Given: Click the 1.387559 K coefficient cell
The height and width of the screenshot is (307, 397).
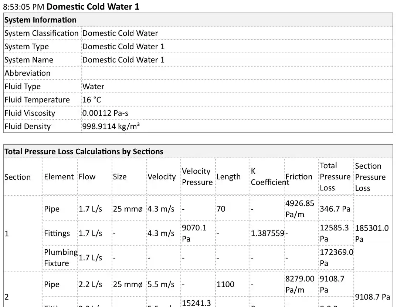Looking at the screenshot, I should click(267, 233).
